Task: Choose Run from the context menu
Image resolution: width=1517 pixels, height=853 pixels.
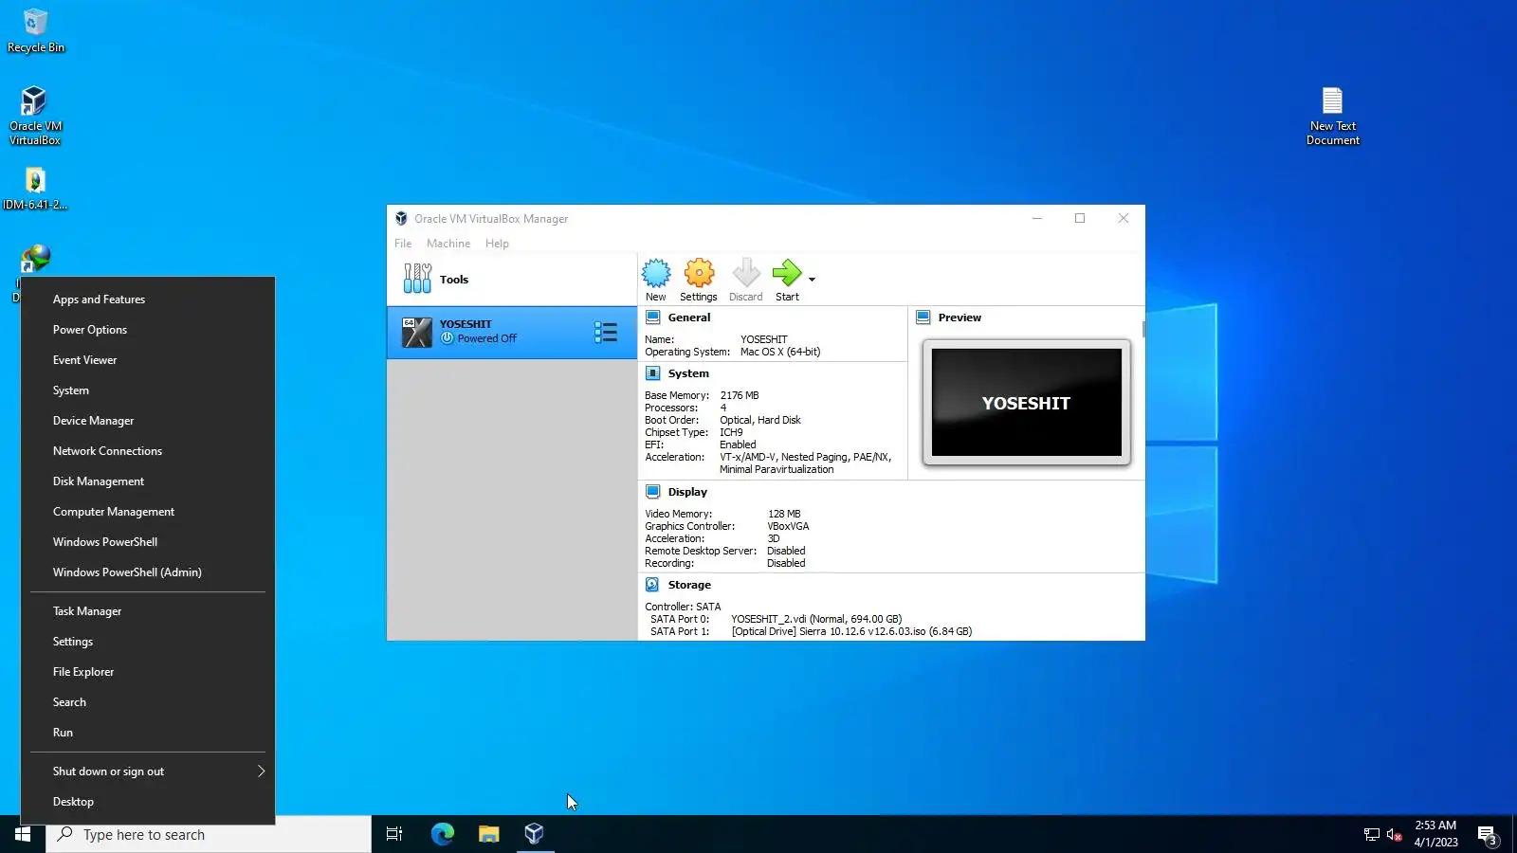Action: 148,733
